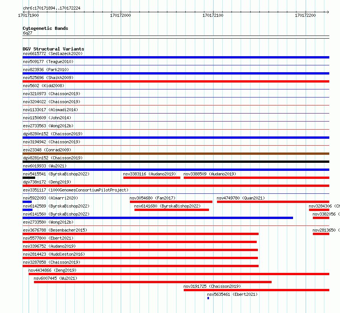The height and width of the screenshot is (313, 340).
Task: Click dgv8281n152 (Chaisson2019) label
Action: coord(53,158)
